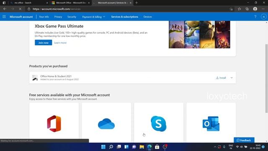Go to the Privacy tab
The width and height of the screenshot is (268, 151).
tap(58, 17)
